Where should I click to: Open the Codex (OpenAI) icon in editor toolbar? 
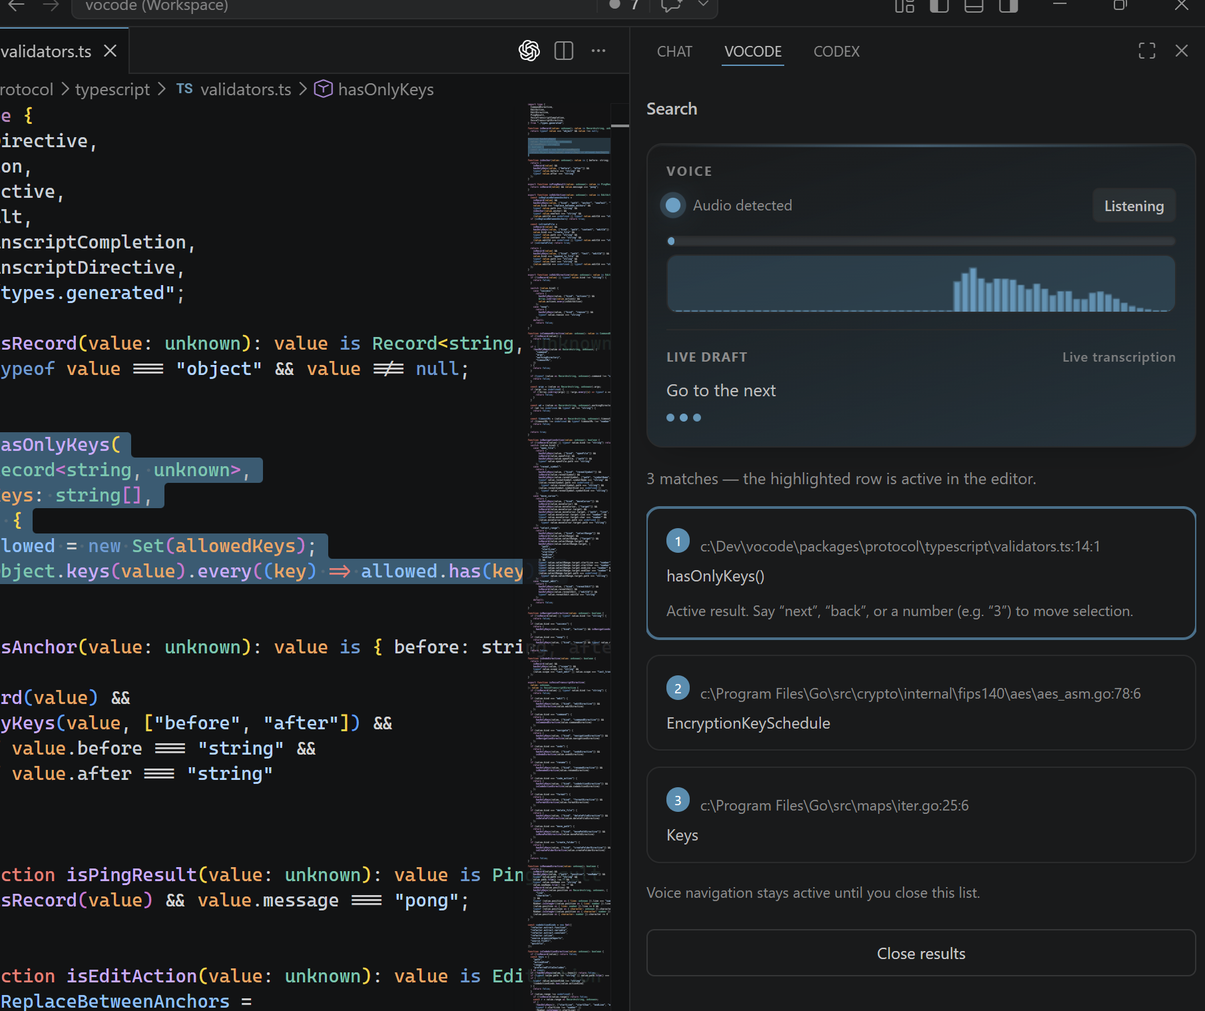point(529,51)
